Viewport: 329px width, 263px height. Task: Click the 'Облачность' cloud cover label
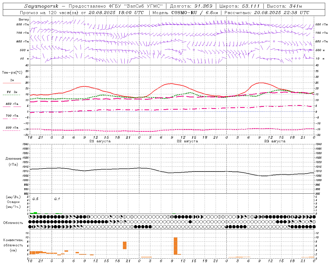(x=13, y=223)
